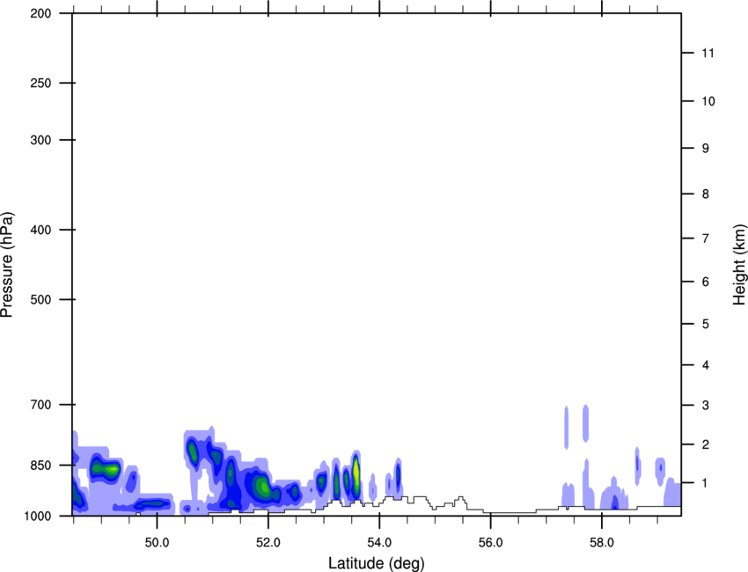Click the 11 km height label
Image resolution: width=748 pixels, height=572 pixels.
coord(708,53)
